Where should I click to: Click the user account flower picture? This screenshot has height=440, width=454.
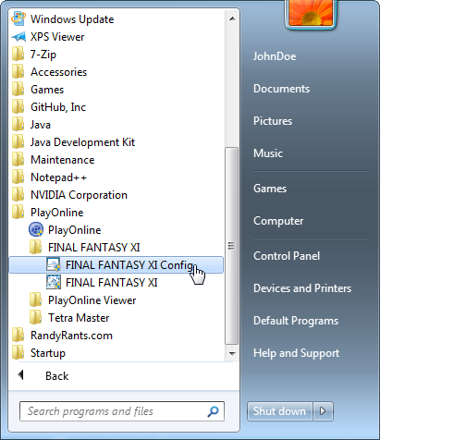(311, 13)
